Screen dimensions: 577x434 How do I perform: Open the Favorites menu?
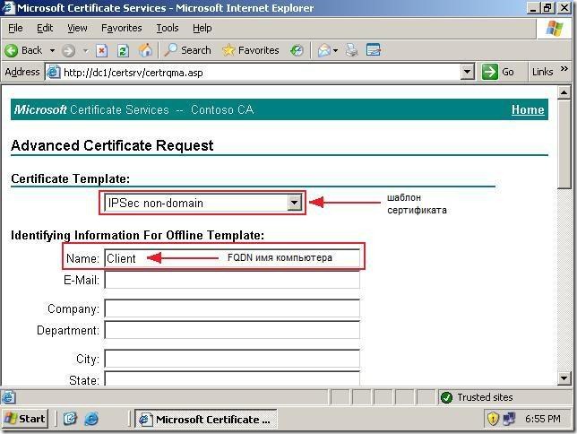click(122, 28)
